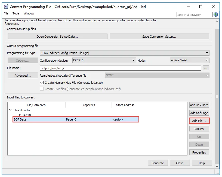The image size is (222, 177).
Task: Click the Properties column header
Action: pos(88,105)
